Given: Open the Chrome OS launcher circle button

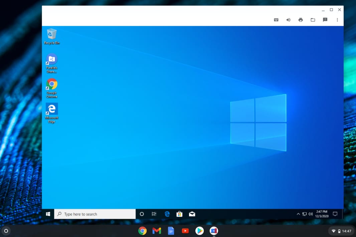Looking at the screenshot, I should (x=6, y=231).
